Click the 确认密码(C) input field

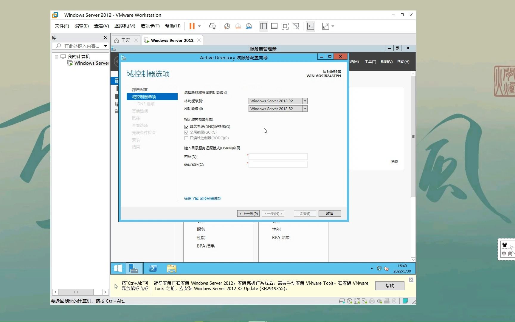[x=278, y=164]
